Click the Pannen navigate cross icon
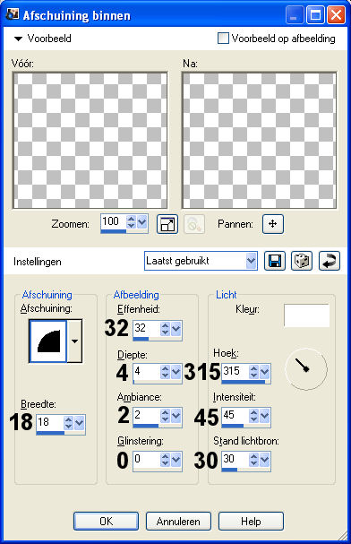This screenshot has width=351, height=544. [273, 224]
